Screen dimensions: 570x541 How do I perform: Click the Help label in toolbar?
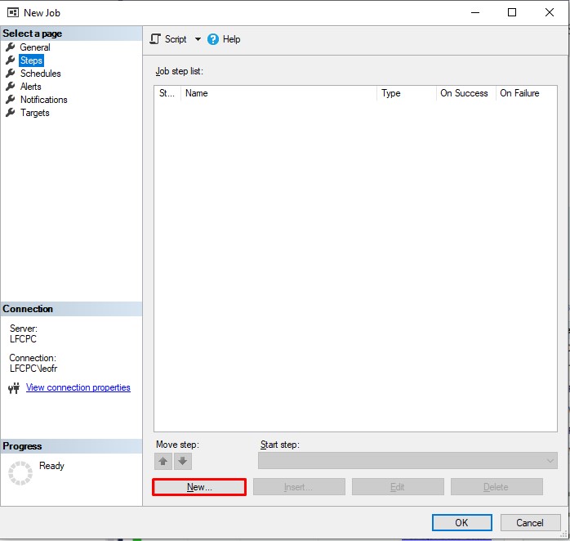(232, 39)
